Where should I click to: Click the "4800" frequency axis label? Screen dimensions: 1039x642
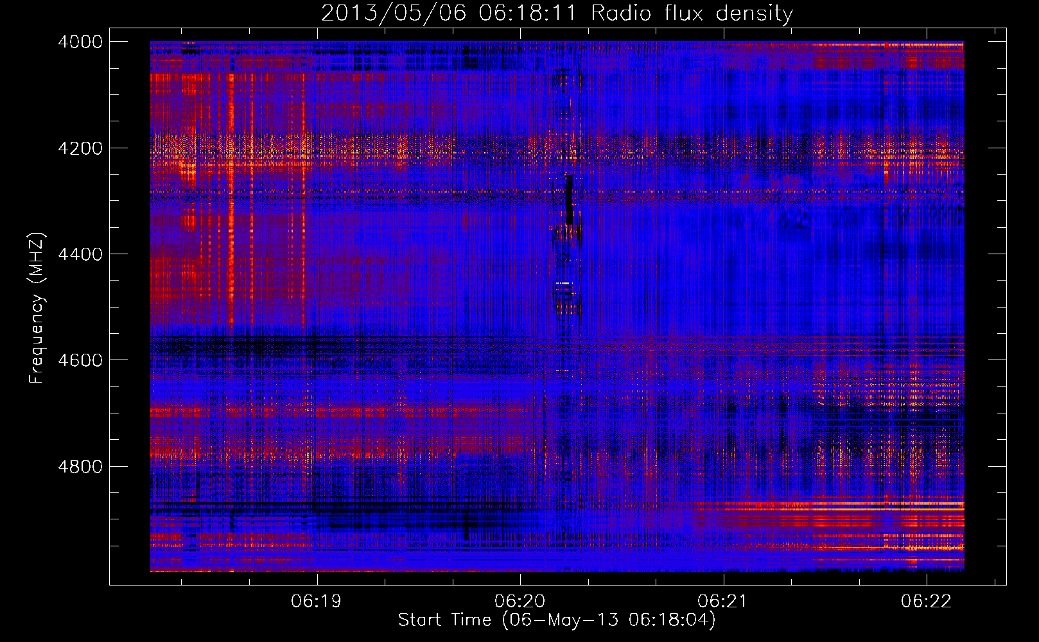pos(80,467)
